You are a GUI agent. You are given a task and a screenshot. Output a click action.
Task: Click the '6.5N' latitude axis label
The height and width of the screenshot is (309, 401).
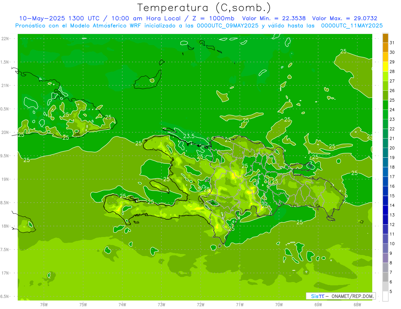(x=5, y=297)
